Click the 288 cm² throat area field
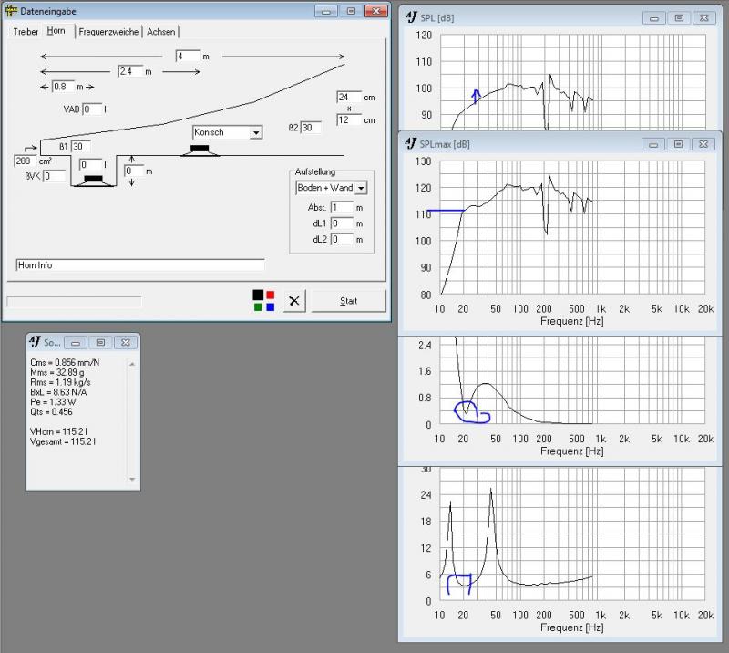Image resolution: width=729 pixels, height=653 pixels. pos(26,161)
